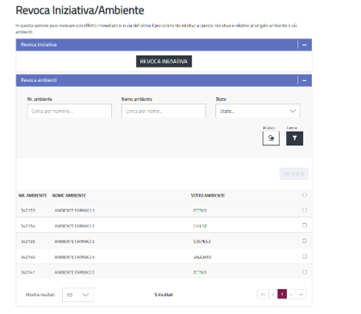Click the SOSPESO status of AMBIENTE FARMACI 3
361x314 pixels.
pos(202,242)
